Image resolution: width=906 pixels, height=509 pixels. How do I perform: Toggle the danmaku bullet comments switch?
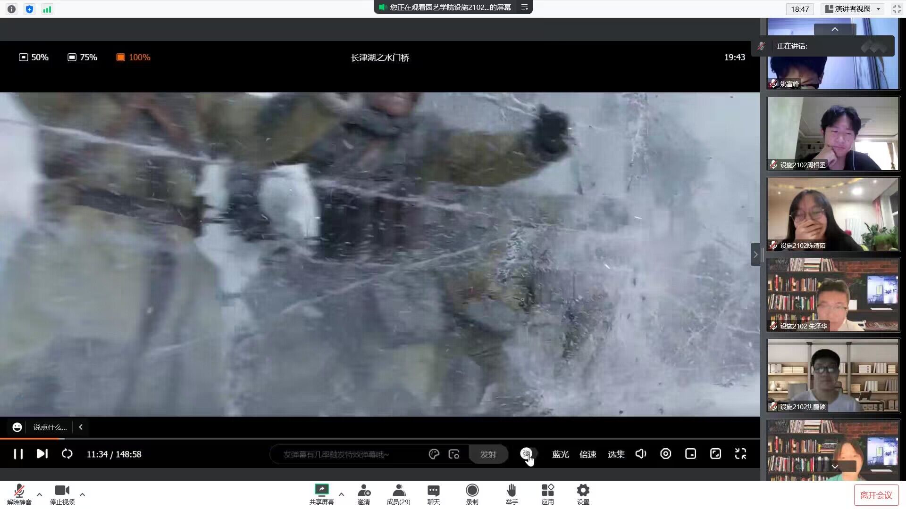tap(528, 454)
